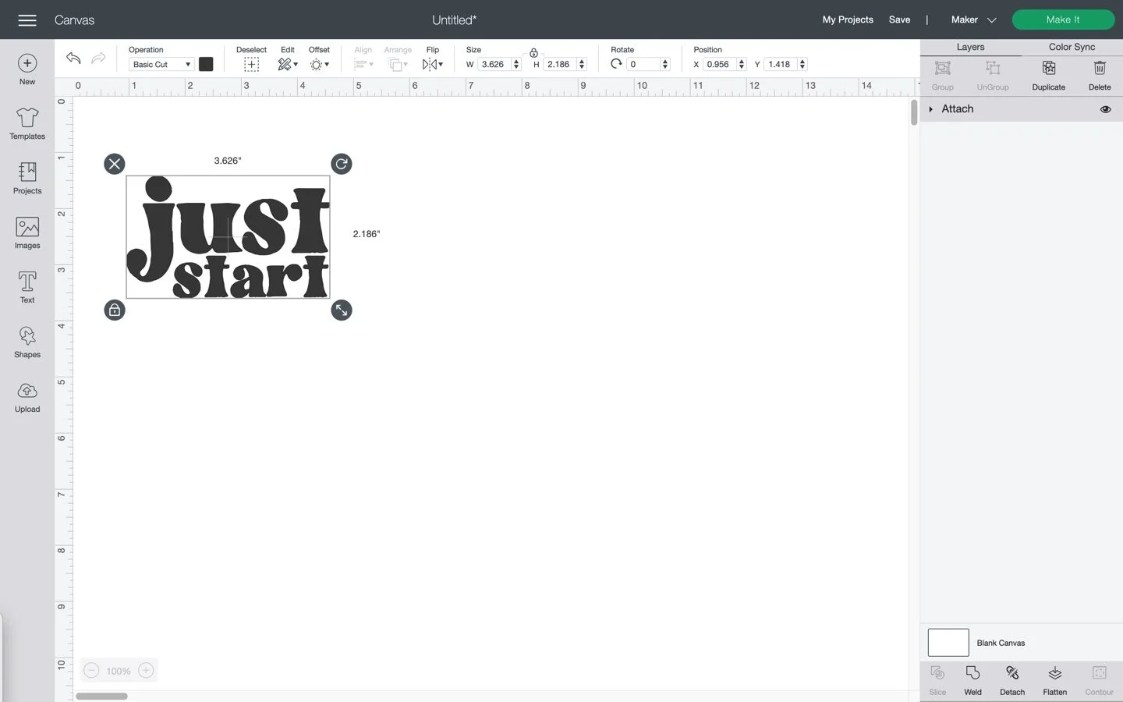Click the Make It button
This screenshot has width=1123, height=702.
click(x=1062, y=19)
